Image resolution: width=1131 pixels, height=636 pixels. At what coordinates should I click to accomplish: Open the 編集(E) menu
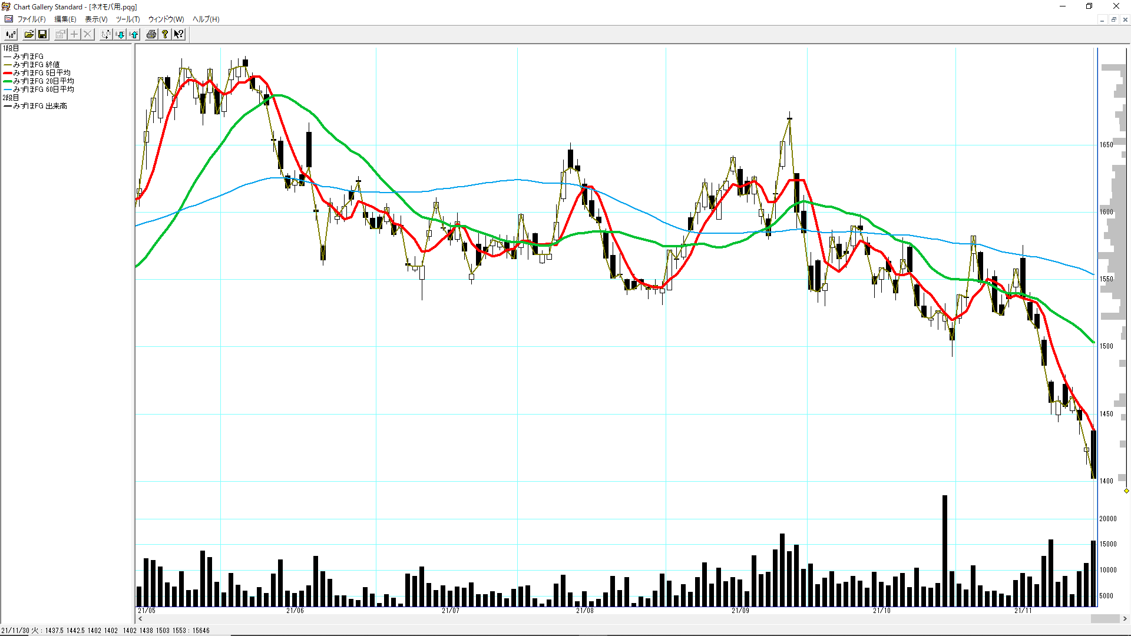click(x=65, y=19)
